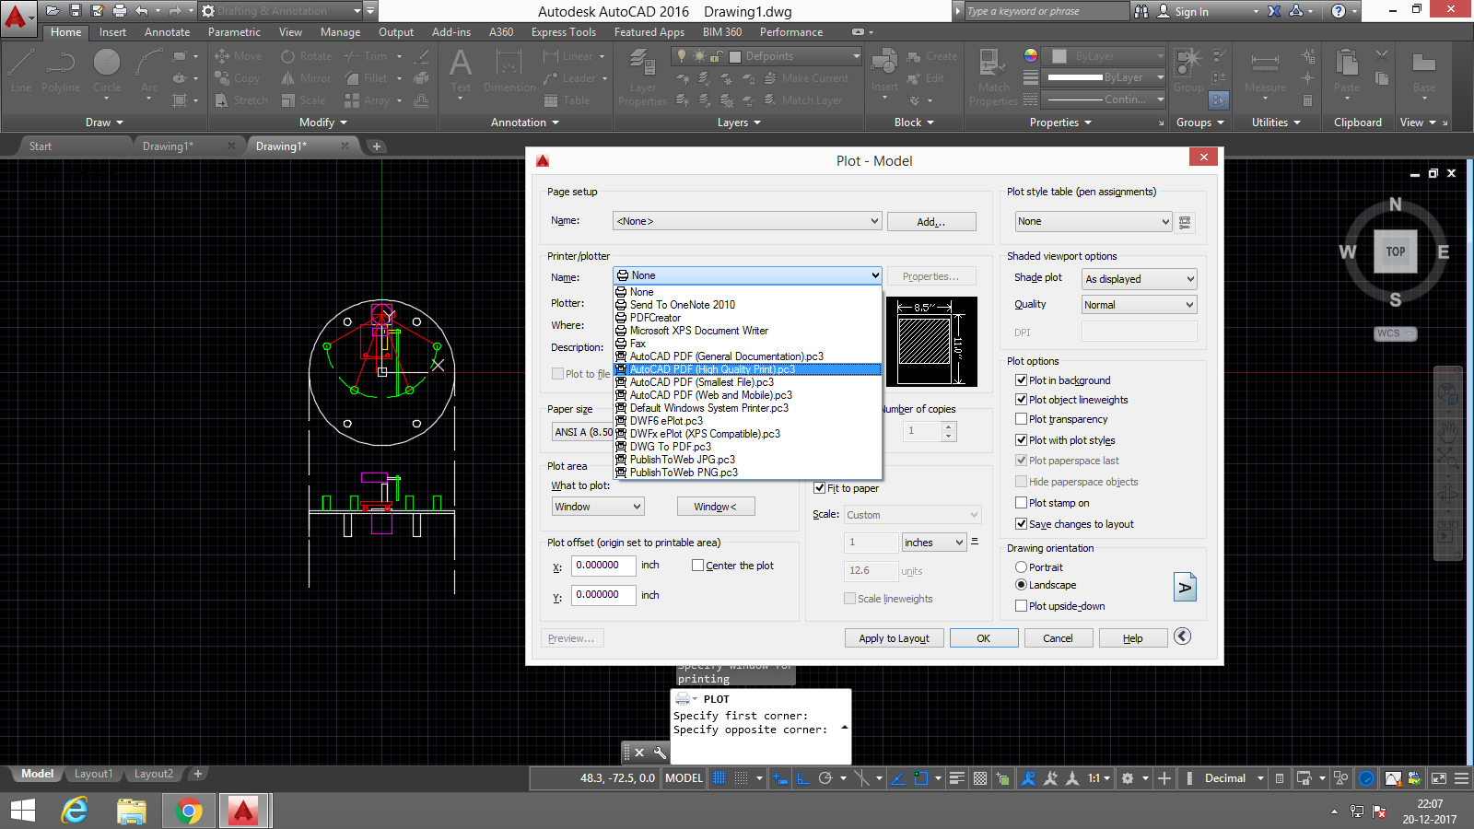Click the Move tool in Modify panel
The width and height of the screenshot is (1474, 829).
(239, 56)
